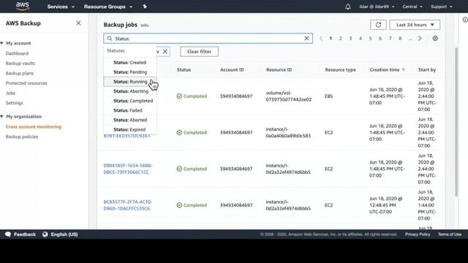Change language English (US)

(x=60, y=235)
